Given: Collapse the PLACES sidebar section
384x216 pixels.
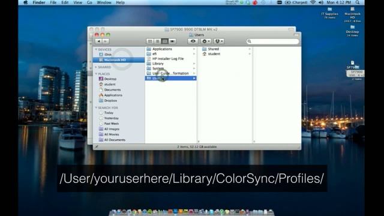Looking at the screenshot, I should [96, 74].
